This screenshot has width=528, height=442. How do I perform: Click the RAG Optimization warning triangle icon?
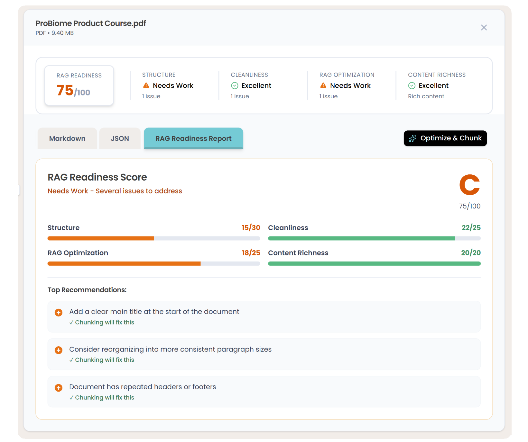point(323,85)
